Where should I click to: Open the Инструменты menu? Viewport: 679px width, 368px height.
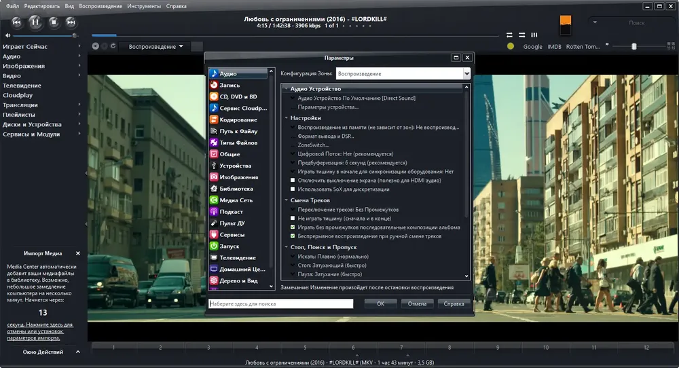[x=144, y=6]
